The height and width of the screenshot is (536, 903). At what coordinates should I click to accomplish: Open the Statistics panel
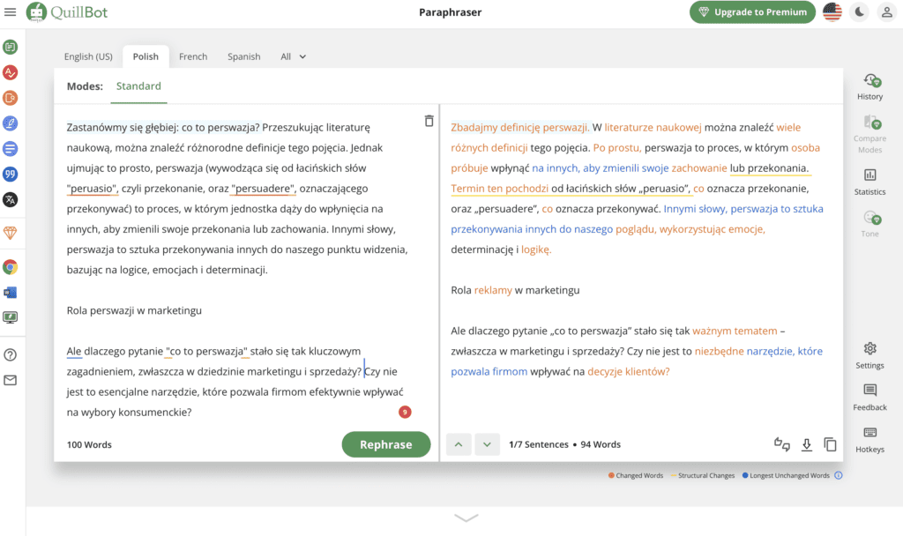coord(869,182)
